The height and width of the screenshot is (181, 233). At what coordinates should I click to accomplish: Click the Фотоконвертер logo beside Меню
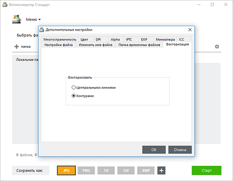[x=16, y=19]
